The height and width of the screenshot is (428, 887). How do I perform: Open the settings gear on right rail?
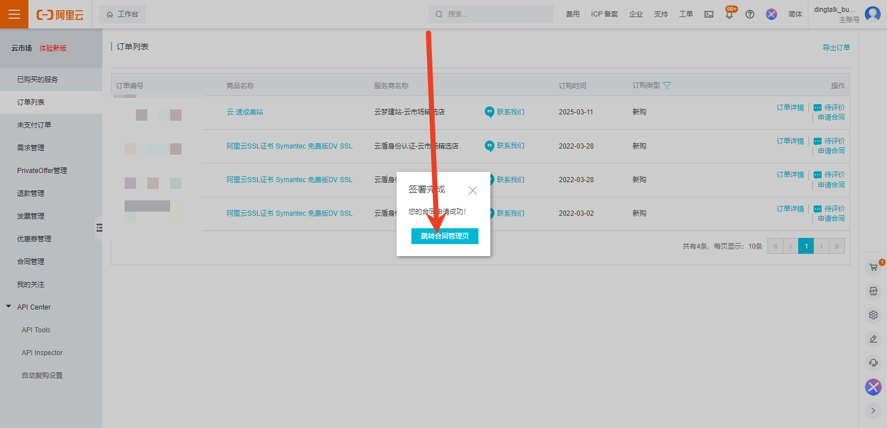click(x=873, y=315)
